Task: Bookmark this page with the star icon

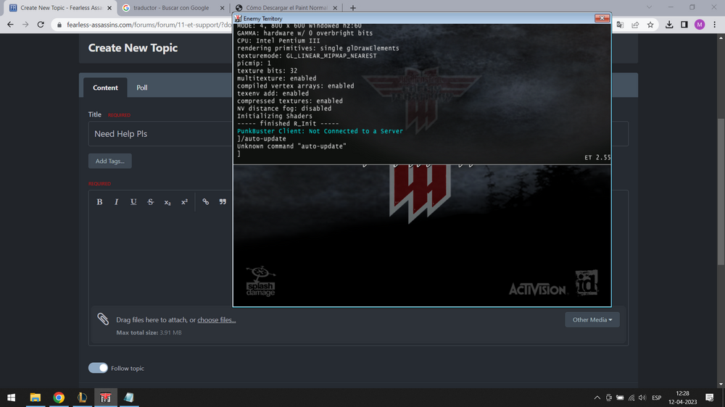Action: 650,25
